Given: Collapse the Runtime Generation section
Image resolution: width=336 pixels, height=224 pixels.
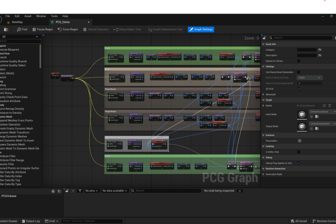Looking at the screenshot, I should (263, 169).
